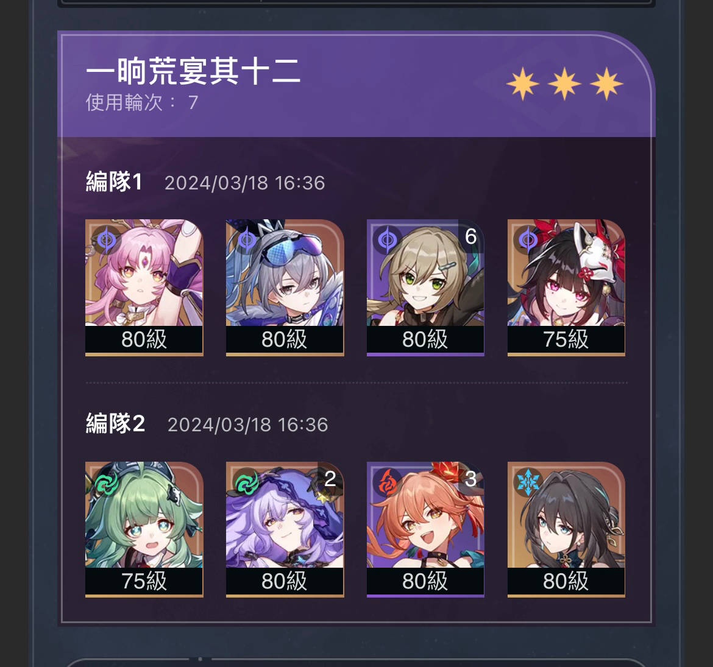This screenshot has height=667, width=713.
Task: Click Wind element icon on purple-haired character
Action: point(247,482)
